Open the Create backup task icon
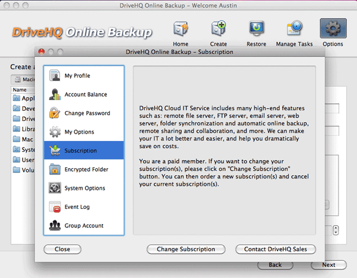Screen dimensions: 357x278 [x=218, y=29]
